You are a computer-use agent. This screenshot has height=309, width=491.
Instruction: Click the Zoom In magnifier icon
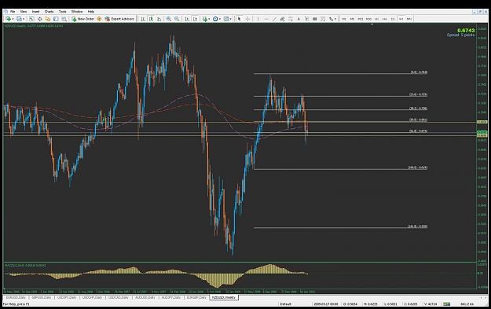click(x=169, y=19)
